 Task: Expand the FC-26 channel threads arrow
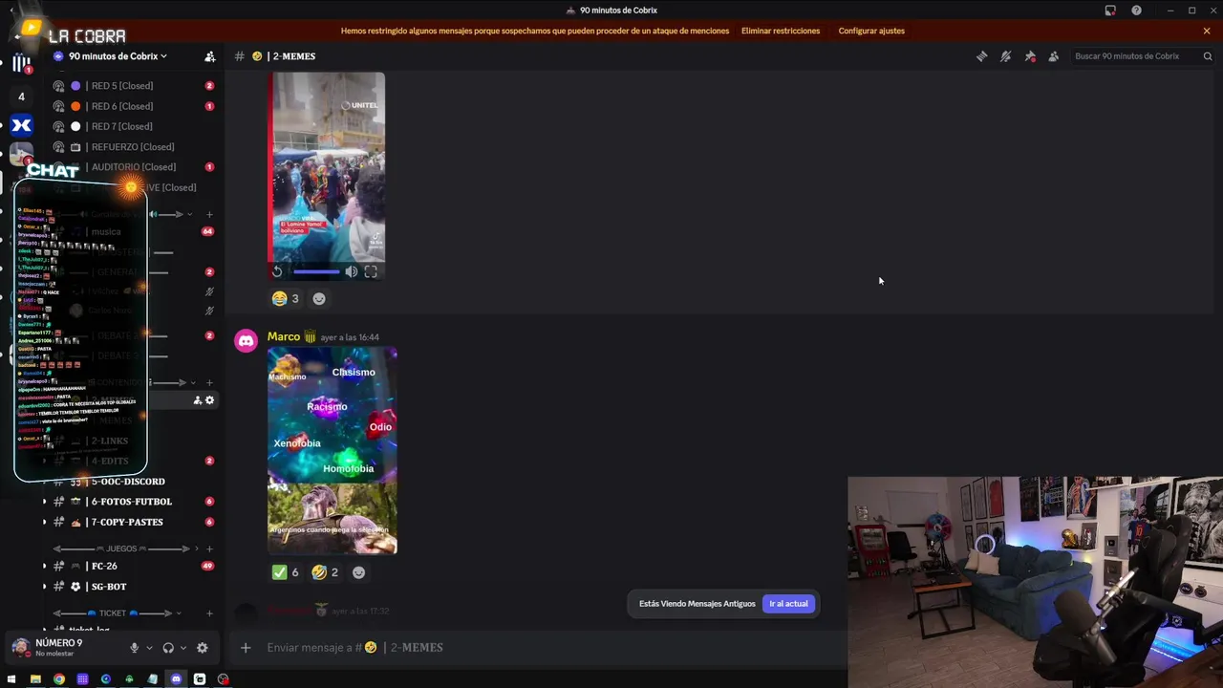point(44,567)
